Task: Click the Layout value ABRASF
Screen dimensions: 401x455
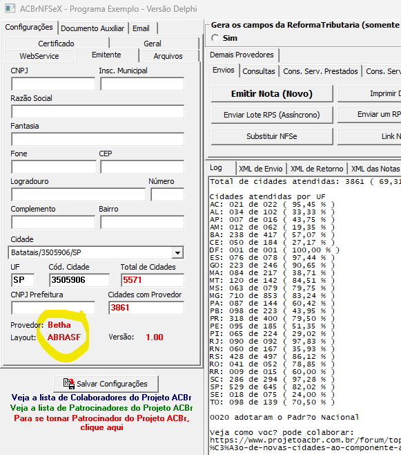Action: point(64,337)
